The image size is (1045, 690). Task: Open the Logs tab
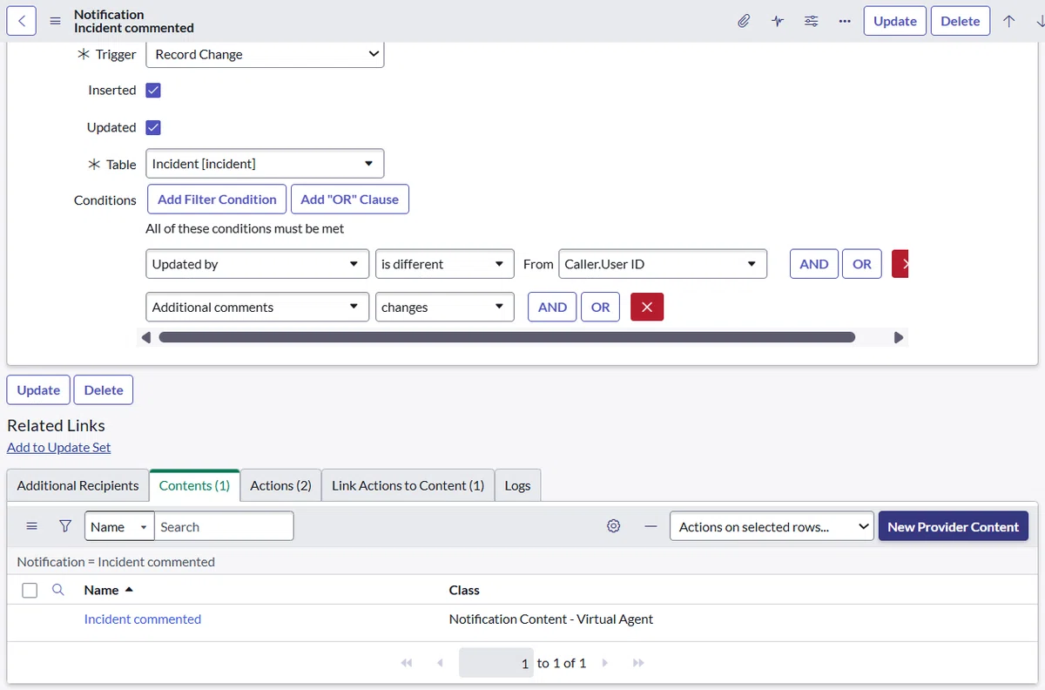click(x=517, y=485)
